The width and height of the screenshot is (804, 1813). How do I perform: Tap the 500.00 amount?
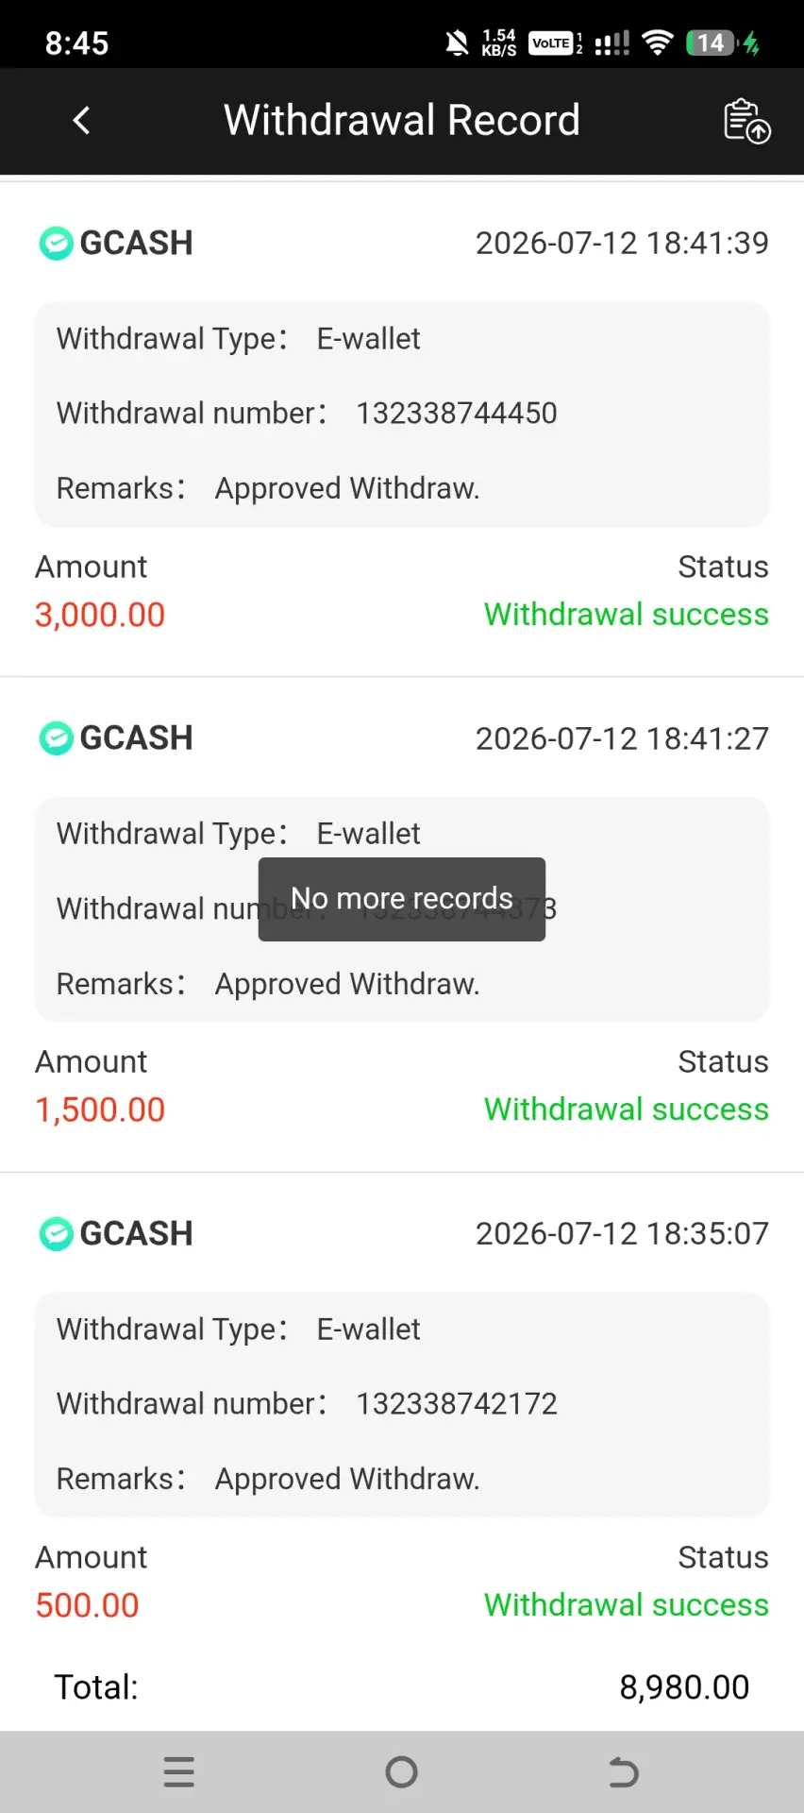coord(87,1605)
